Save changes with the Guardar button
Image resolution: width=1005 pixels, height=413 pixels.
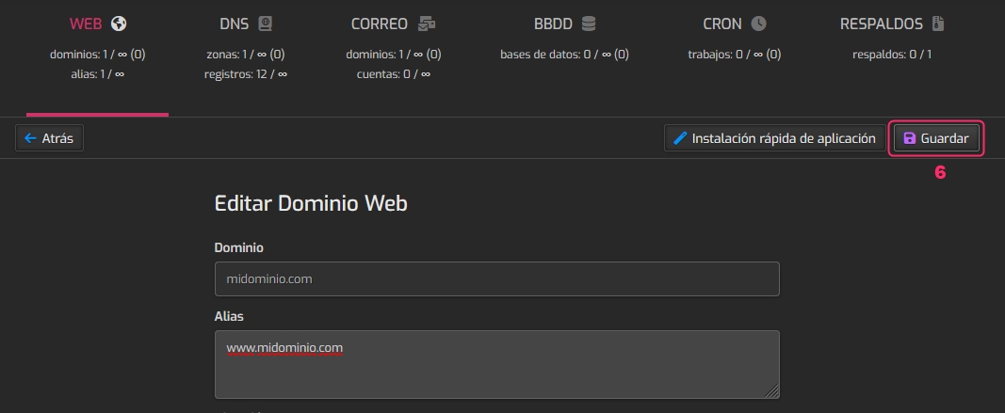(x=936, y=138)
